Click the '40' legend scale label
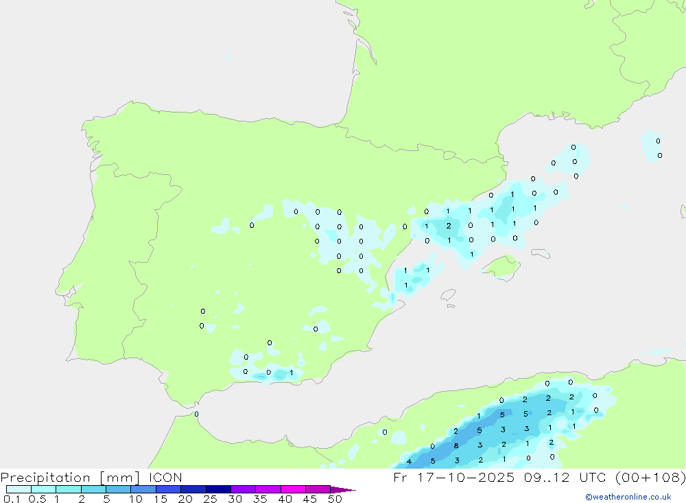This screenshot has height=503, width=686. (285, 499)
